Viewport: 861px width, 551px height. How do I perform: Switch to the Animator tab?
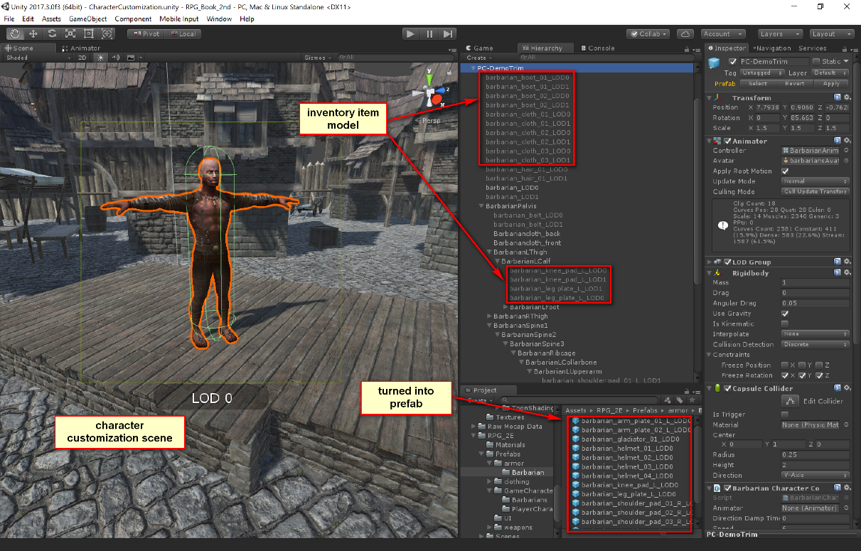coord(81,48)
